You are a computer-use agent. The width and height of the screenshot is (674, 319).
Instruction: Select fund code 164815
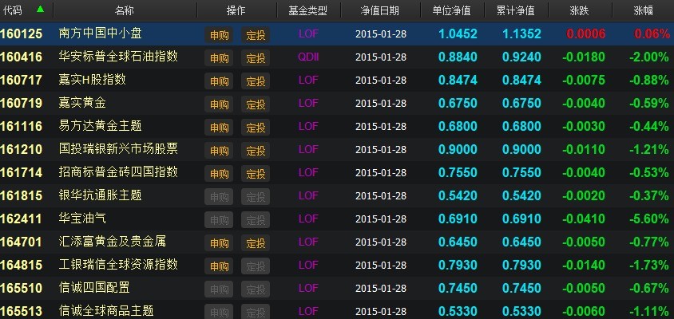[22, 266]
